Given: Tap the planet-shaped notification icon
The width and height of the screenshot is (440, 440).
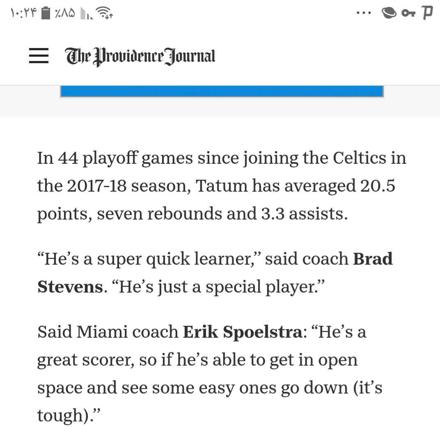Looking at the screenshot, I should [x=389, y=13].
